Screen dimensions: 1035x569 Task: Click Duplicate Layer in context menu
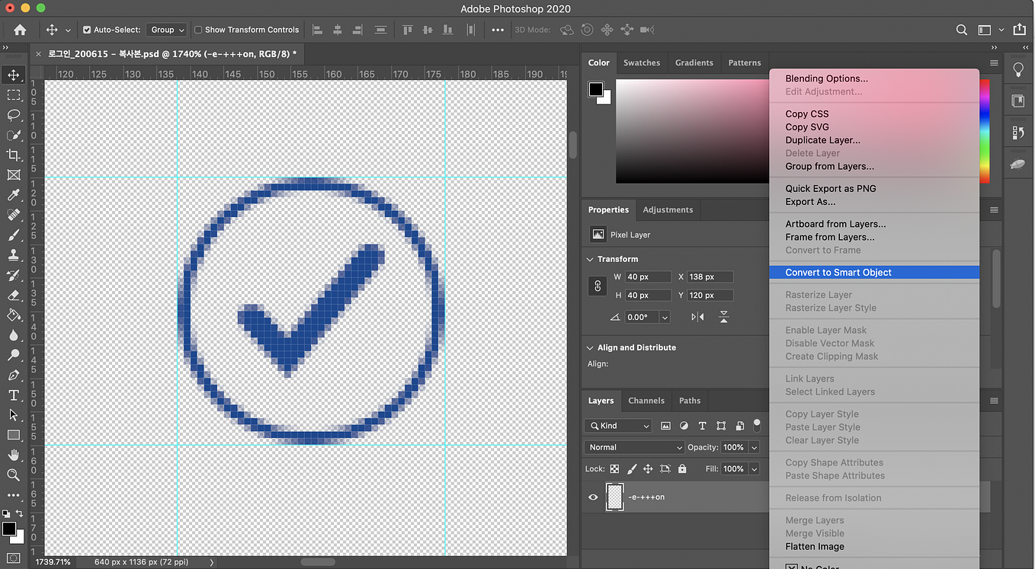(x=822, y=140)
